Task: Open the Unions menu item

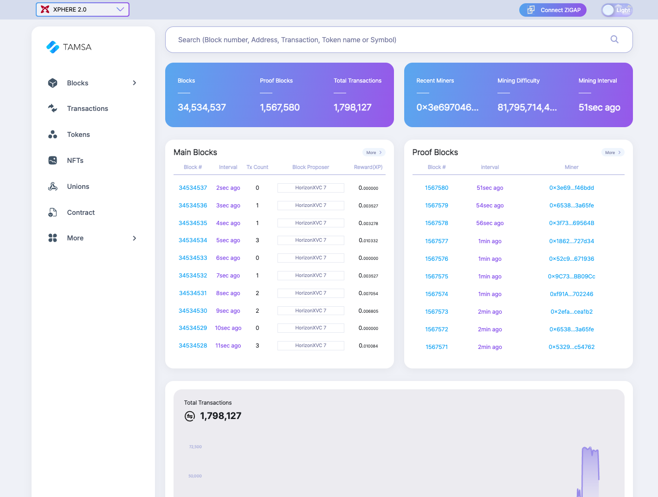Action: pos(78,187)
